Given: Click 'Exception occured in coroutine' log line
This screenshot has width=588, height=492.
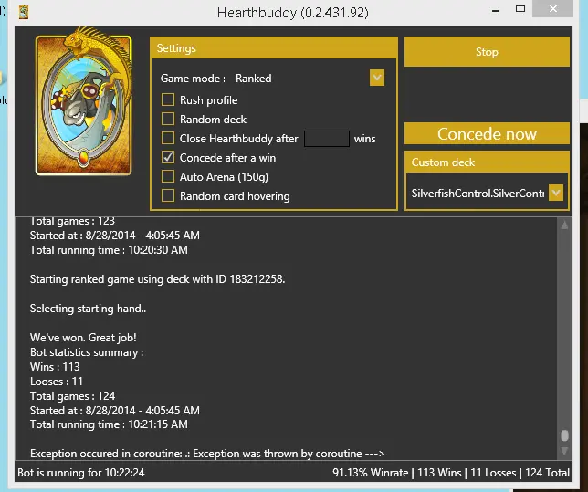Looking at the screenshot, I should [x=207, y=454].
